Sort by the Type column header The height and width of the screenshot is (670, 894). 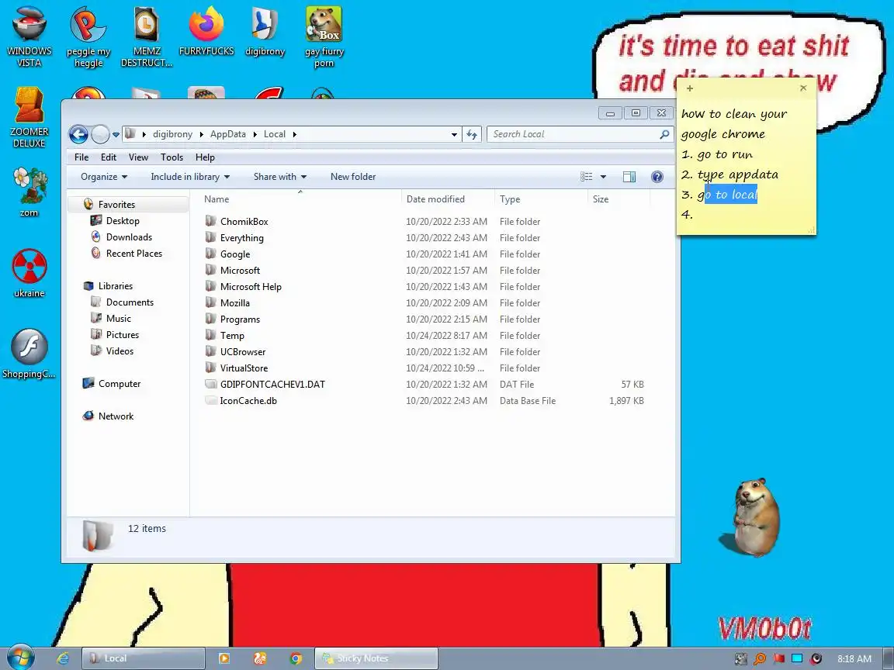point(541,199)
